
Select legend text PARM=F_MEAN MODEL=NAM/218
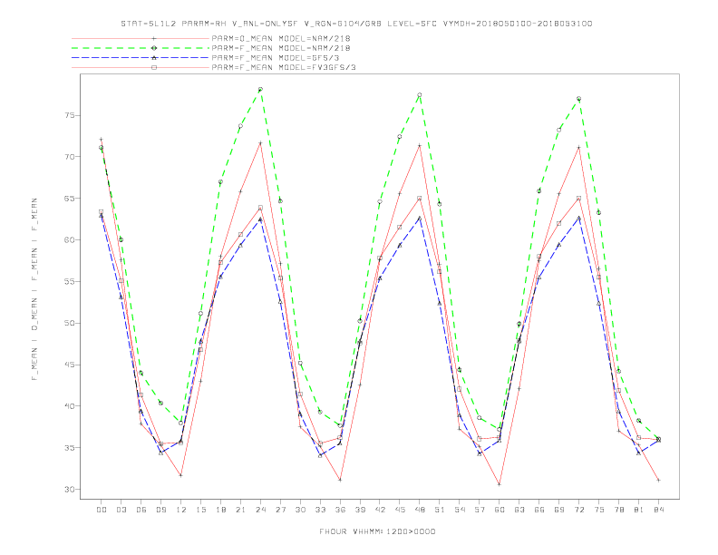[x=281, y=48]
